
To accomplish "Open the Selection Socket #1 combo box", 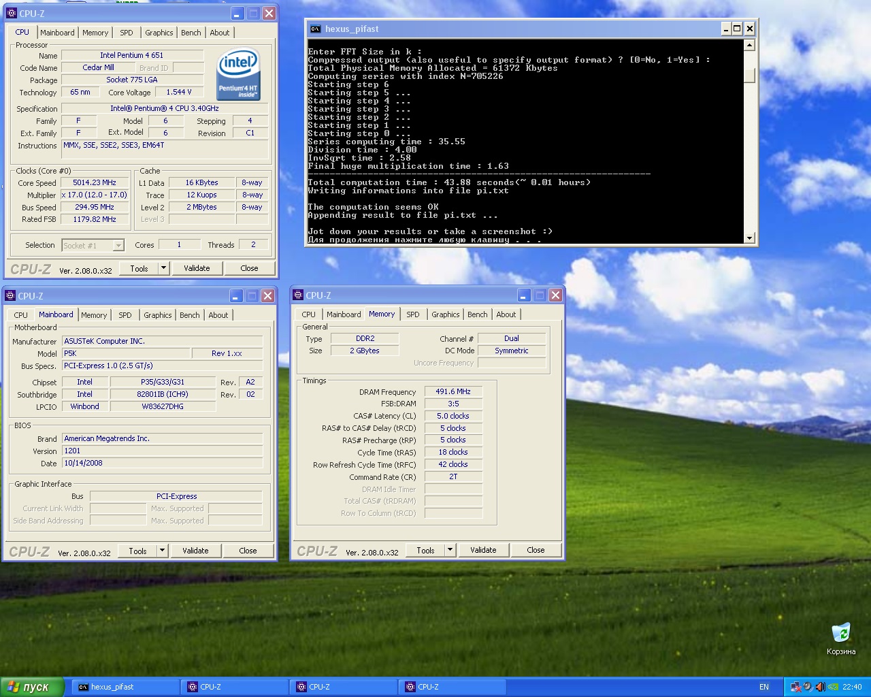I will (93, 246).
